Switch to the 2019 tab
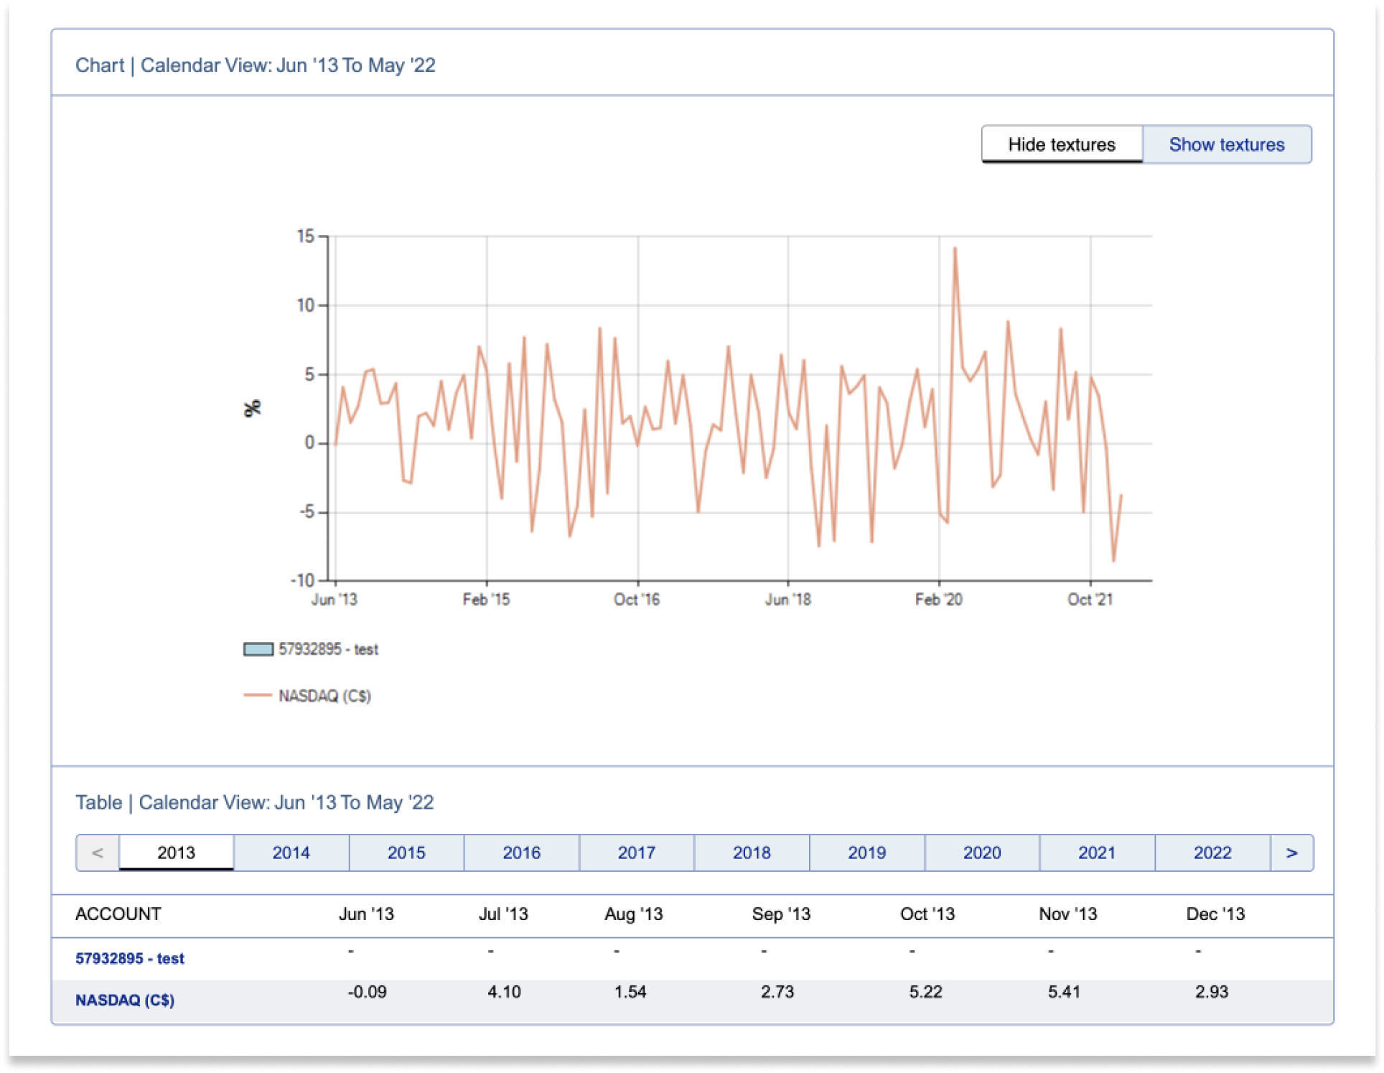The width and height of the screenshot is (1384, 1073). tap(867, 853)
